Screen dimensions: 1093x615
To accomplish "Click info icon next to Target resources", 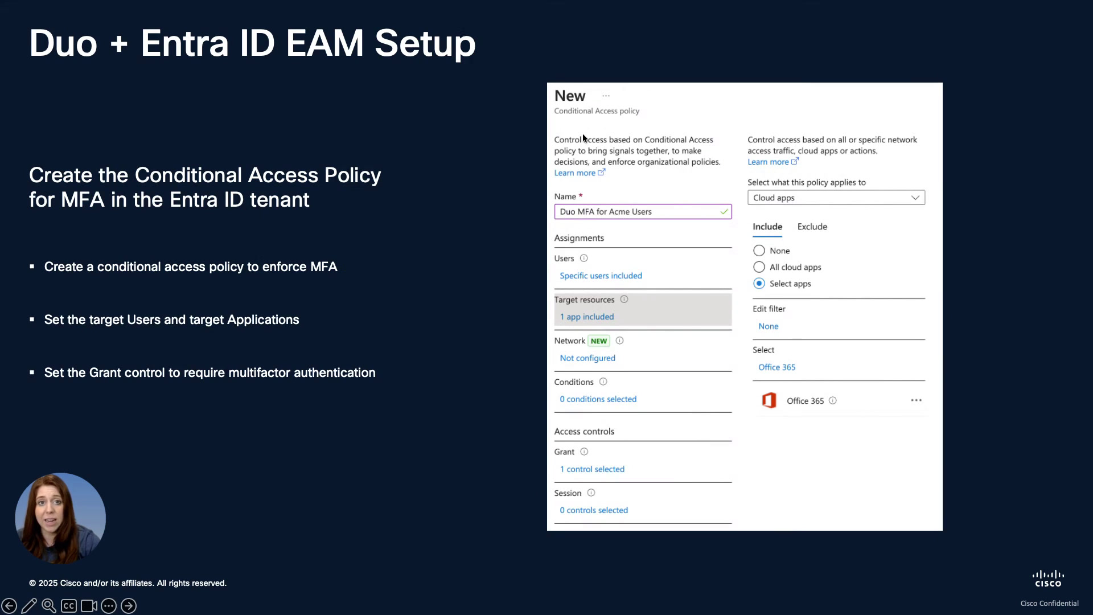I will 624,300.
